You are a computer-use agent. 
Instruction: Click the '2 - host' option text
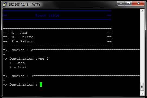(18, 67)
